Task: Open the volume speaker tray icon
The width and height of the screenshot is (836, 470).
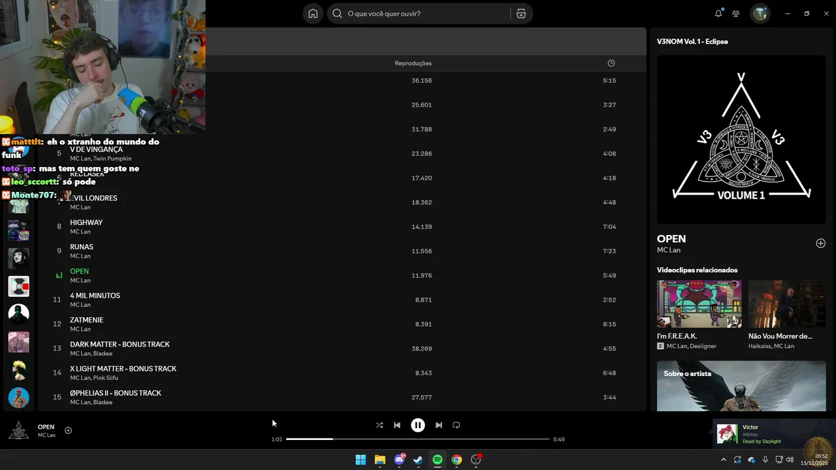Action: click(790, 460)
